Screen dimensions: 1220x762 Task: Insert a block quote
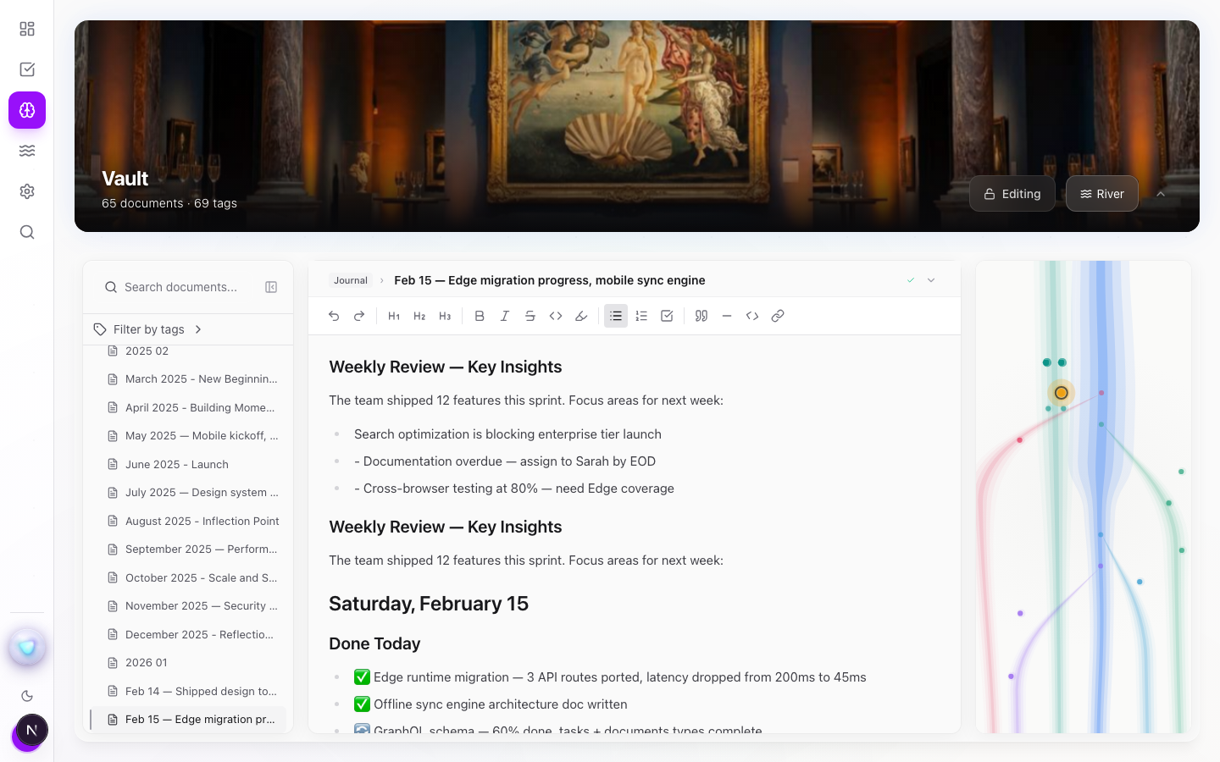tap(701, 316)
